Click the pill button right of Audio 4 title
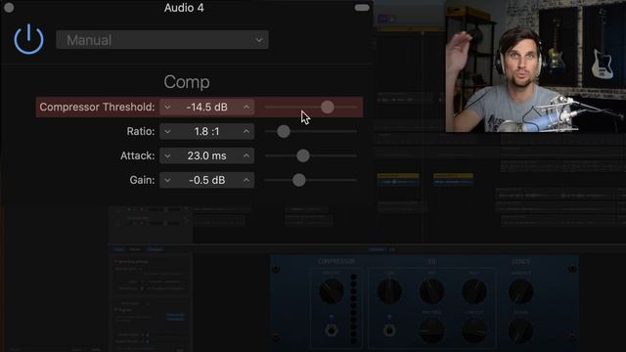Image resolution: width=626 pixels, height=352 pixels. [362, 8]
